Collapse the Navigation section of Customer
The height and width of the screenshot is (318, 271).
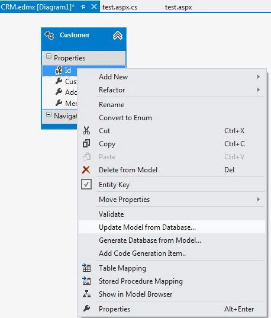[49, 114]
